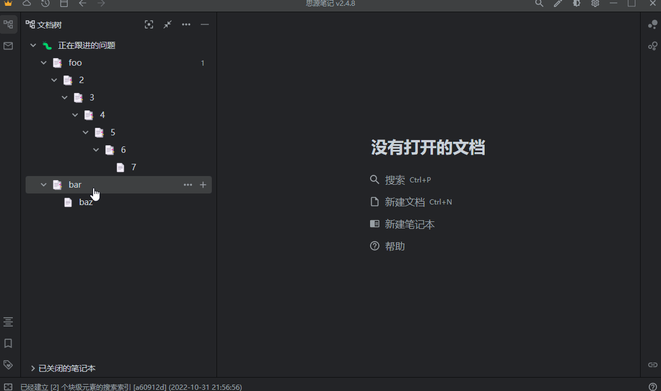Open the bookmarks panel icon
The height and width of the screenshot is (391, 661).
tap(8, 343)
